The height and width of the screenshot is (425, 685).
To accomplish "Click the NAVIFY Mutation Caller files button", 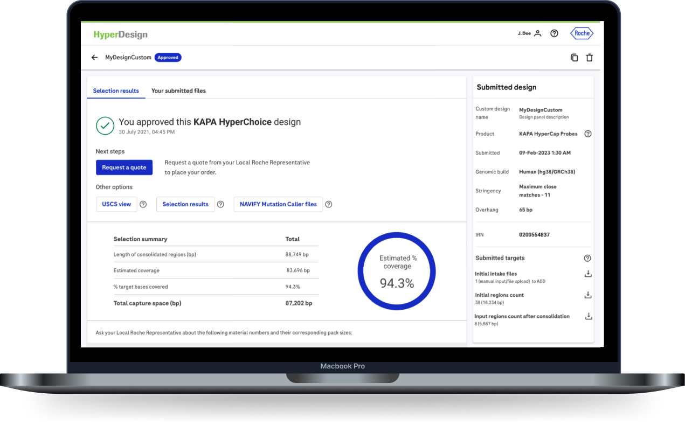I will [278, 204].
